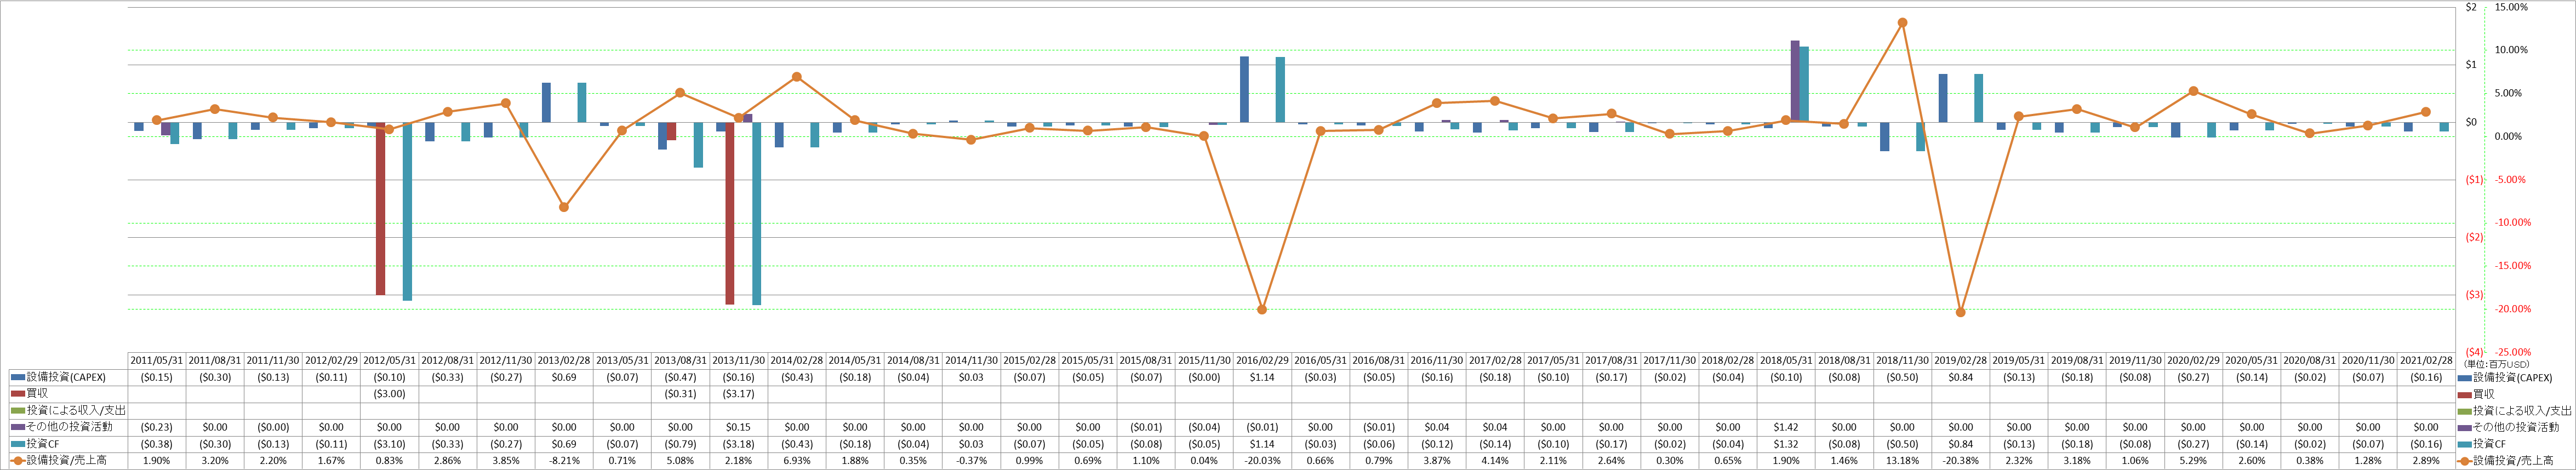Click the 6.93% ratio cell
Viewport: 2576px width, 470px height.
(797, 461)
